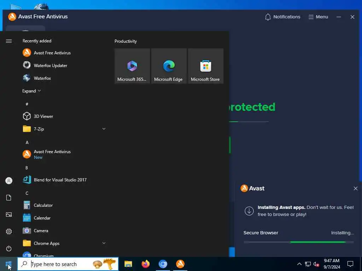Open user account icon in Start
Viewport: 362px width, 271px height.
pos(9,181)
